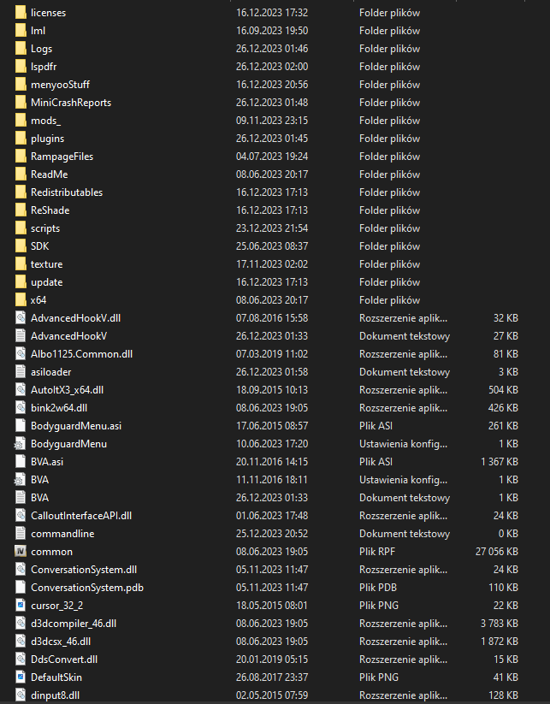Click the RampageFiles folder icon
The height and width of the screenshot is (704, 550).
tap(21, 157)
